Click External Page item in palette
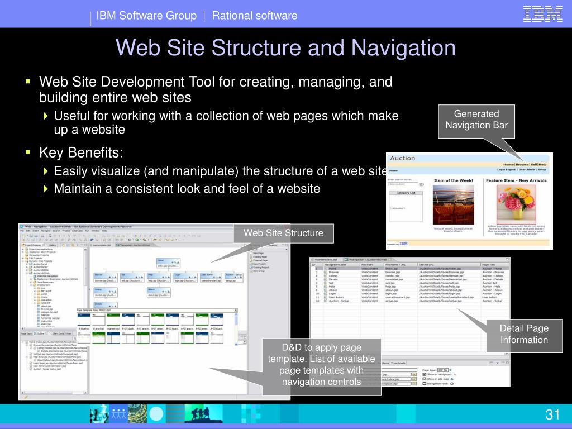The width and height of the screenshot is (572, 429). pyautogui.click(x=260, y=260)
